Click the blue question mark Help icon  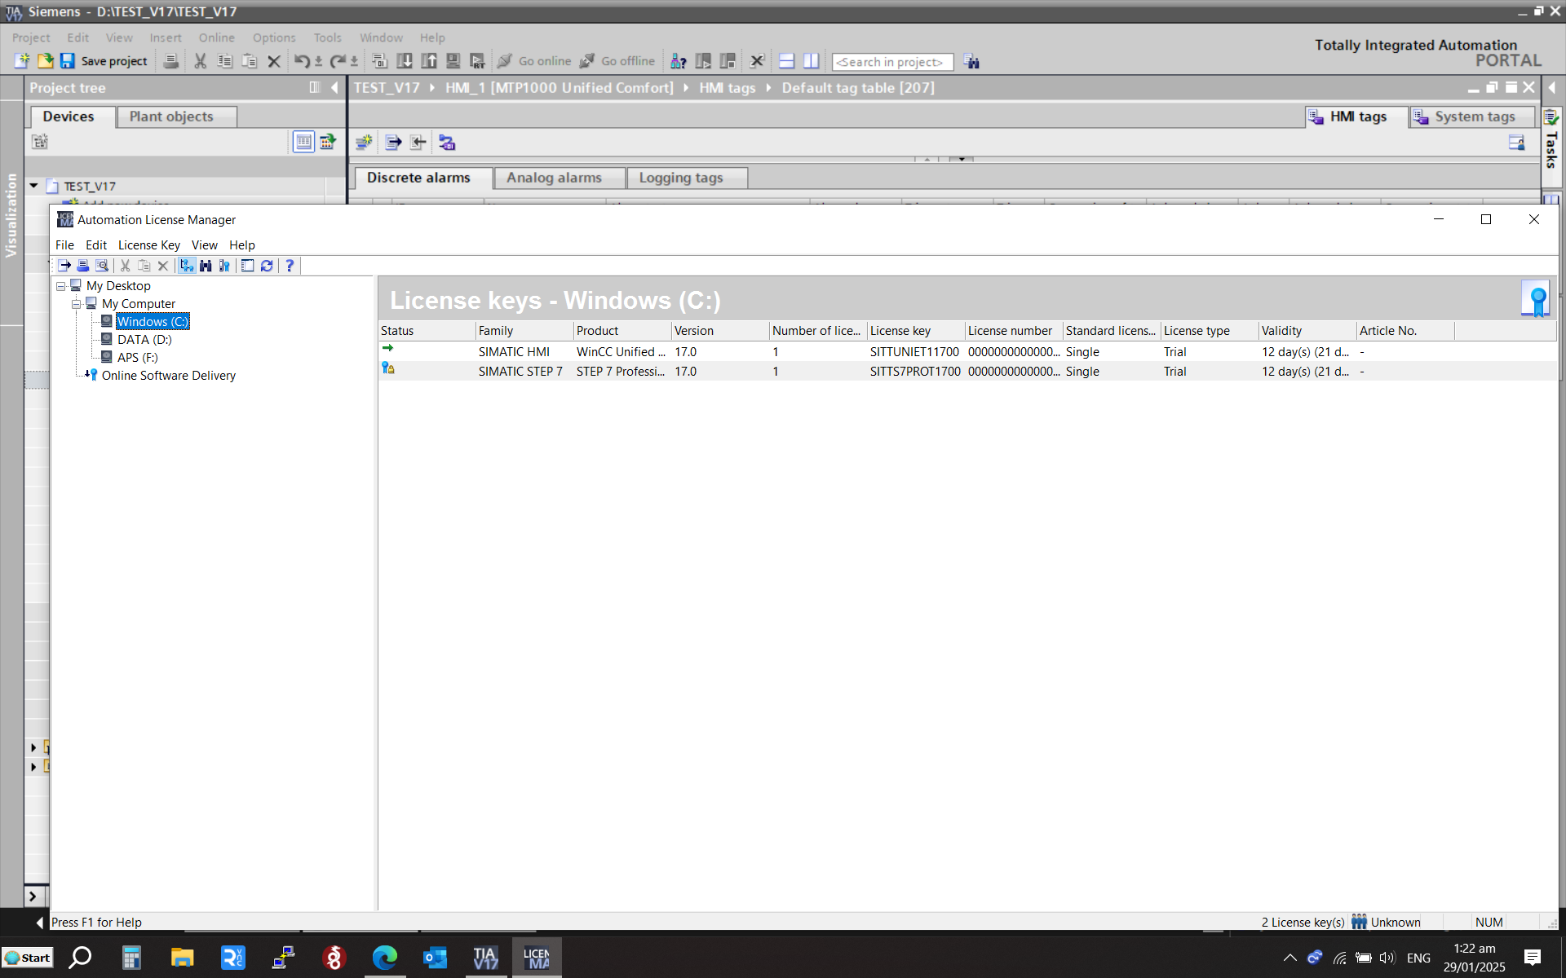[x=290, y=266]
